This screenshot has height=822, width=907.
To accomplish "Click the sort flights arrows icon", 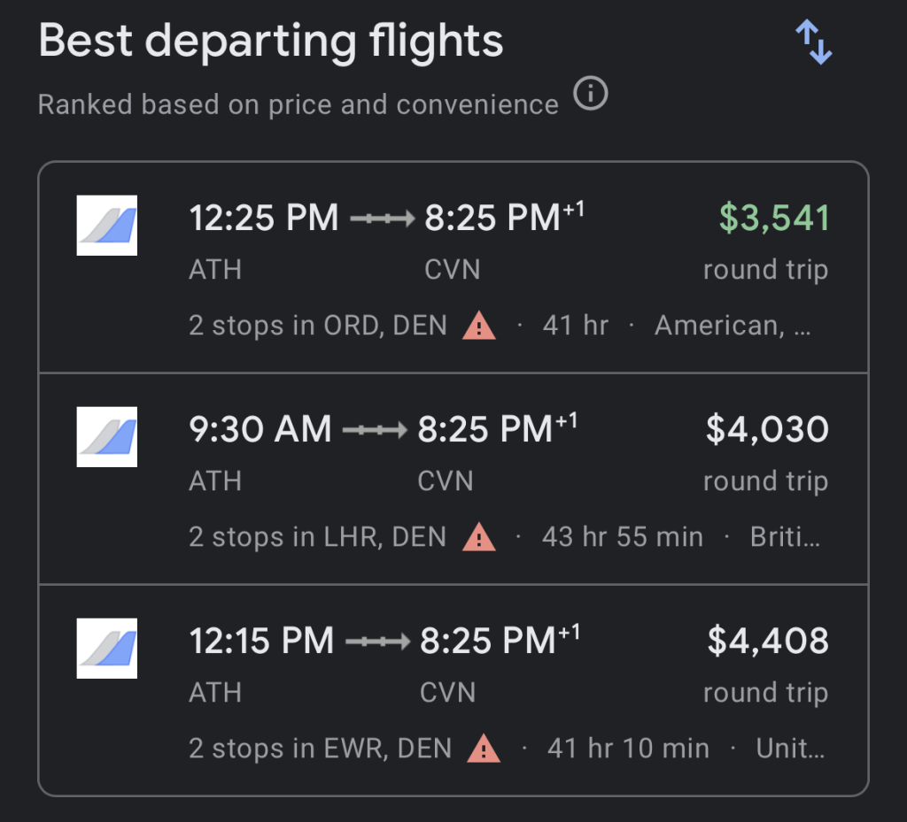I will click(x=813, y=43).
